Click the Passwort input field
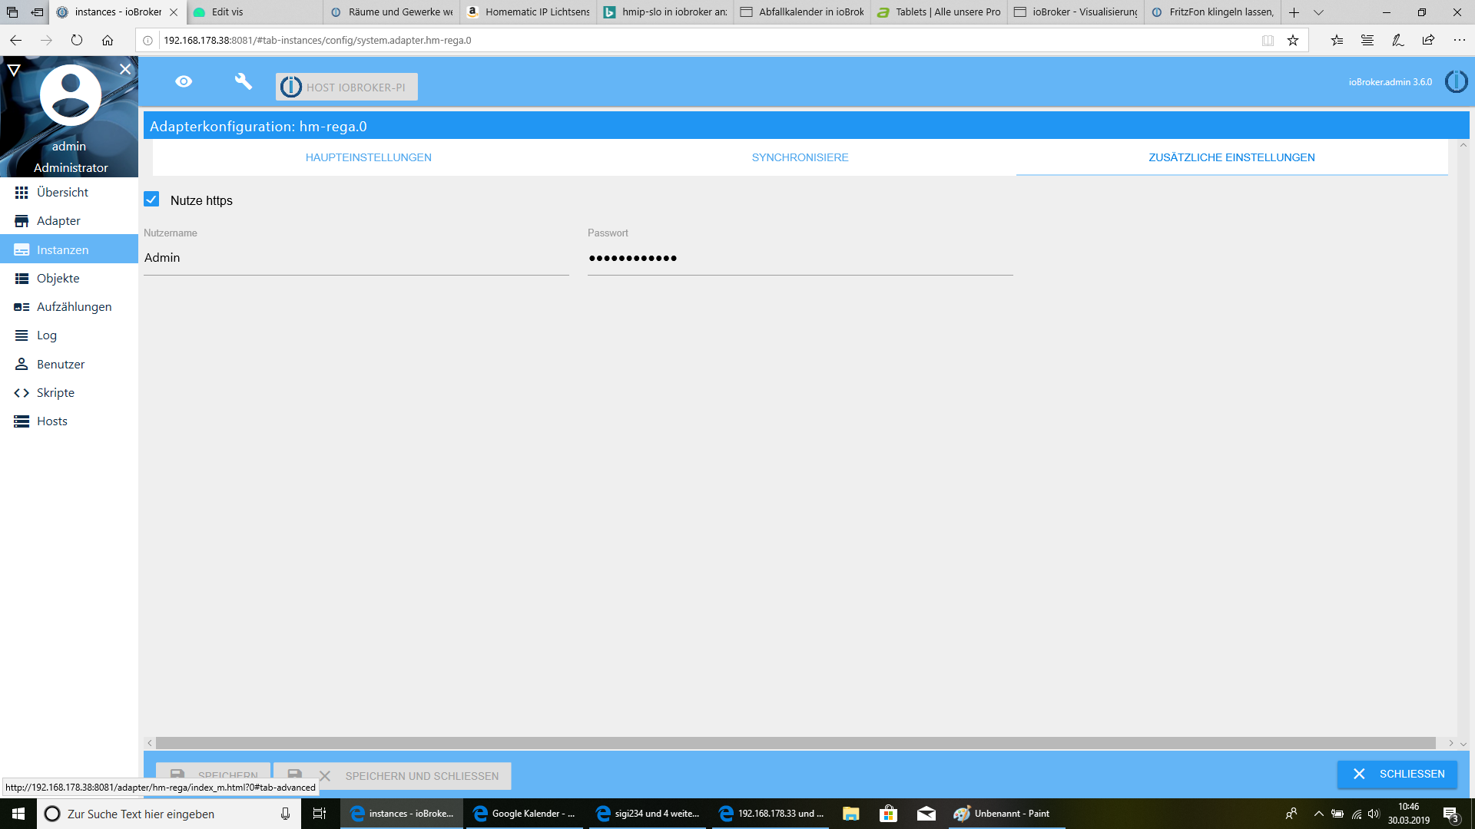Image resolution: width=1475 pixels, height=829 pixels. coord(799,258)
